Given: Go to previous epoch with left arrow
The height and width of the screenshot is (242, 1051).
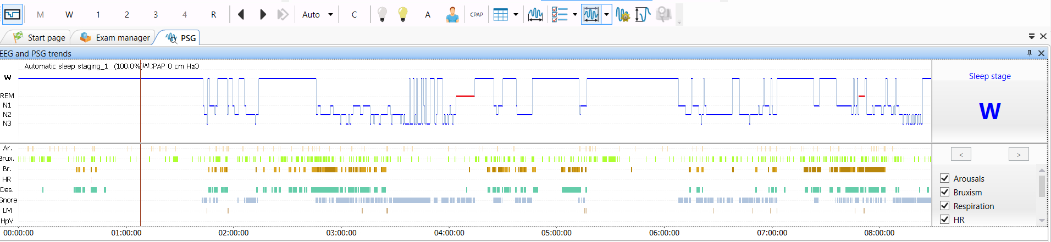Looking at the screenshot, I should 241,14.
